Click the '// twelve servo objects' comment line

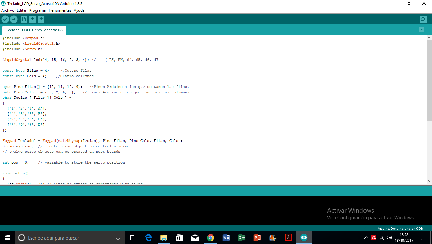pos(61,152)
